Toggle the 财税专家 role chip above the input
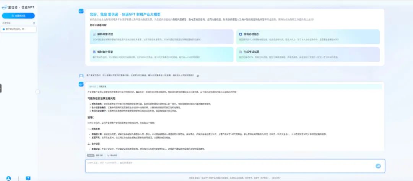 95,155
